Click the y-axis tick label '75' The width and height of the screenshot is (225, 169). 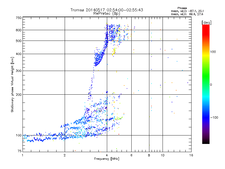pyautogui.click(x=20, y=151)
